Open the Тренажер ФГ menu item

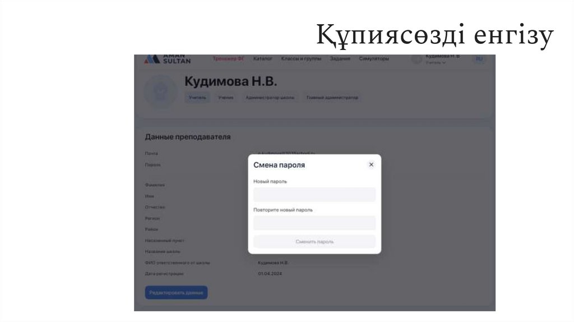pos(228,58)
